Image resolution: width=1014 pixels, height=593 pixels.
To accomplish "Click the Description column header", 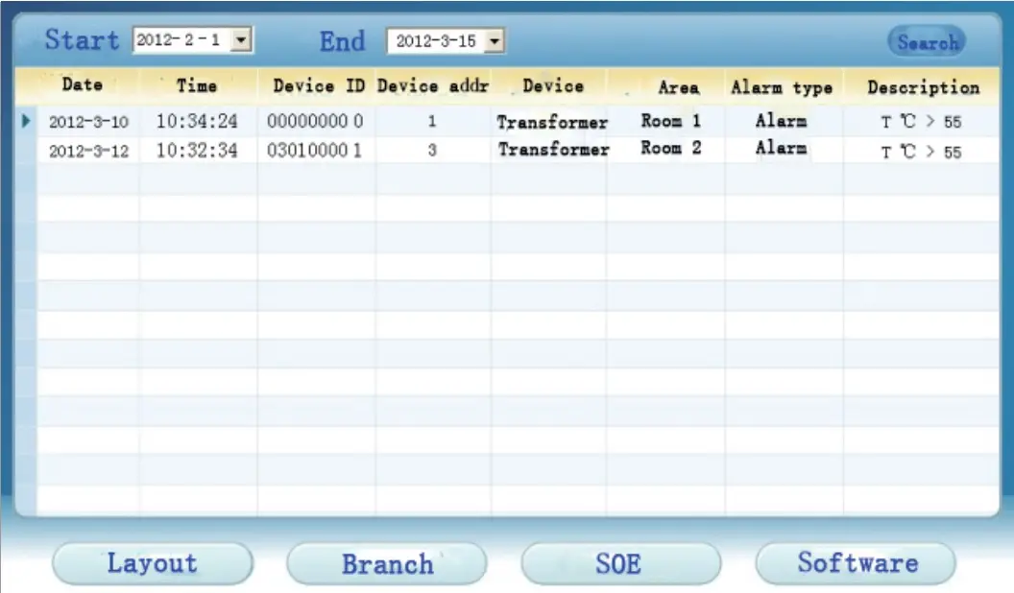I will pos(923,87).
